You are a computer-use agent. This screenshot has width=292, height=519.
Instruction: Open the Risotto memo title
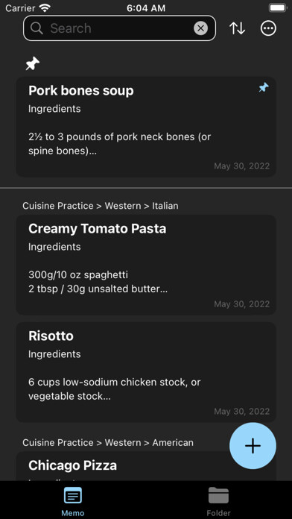click(x=51, y=336)
